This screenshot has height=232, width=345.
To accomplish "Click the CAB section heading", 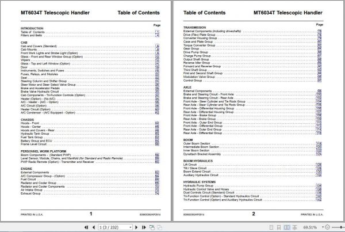I will point(24,43).
